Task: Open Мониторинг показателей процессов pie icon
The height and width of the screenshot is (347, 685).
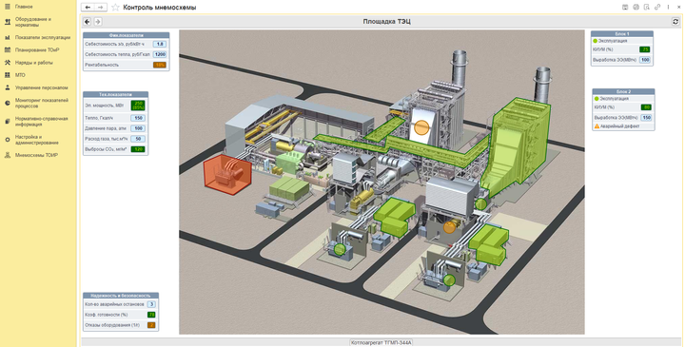Action: pyautogui.click(x=8, y=103)
